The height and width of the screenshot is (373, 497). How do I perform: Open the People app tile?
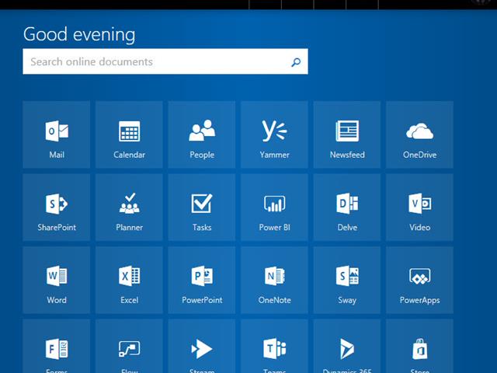click(x=202, y=134)
